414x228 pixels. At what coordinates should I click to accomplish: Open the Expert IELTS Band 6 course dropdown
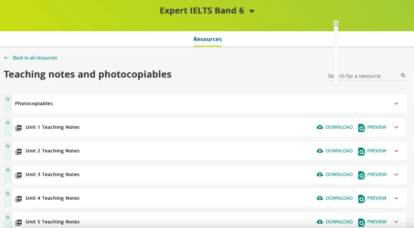point(252,11)
